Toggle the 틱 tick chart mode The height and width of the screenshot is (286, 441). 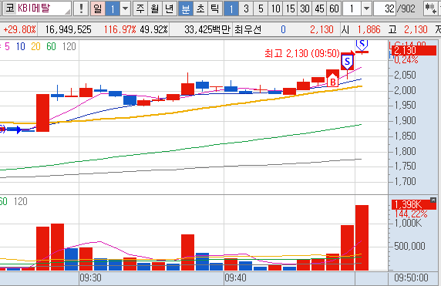click(x=215, y=8)
